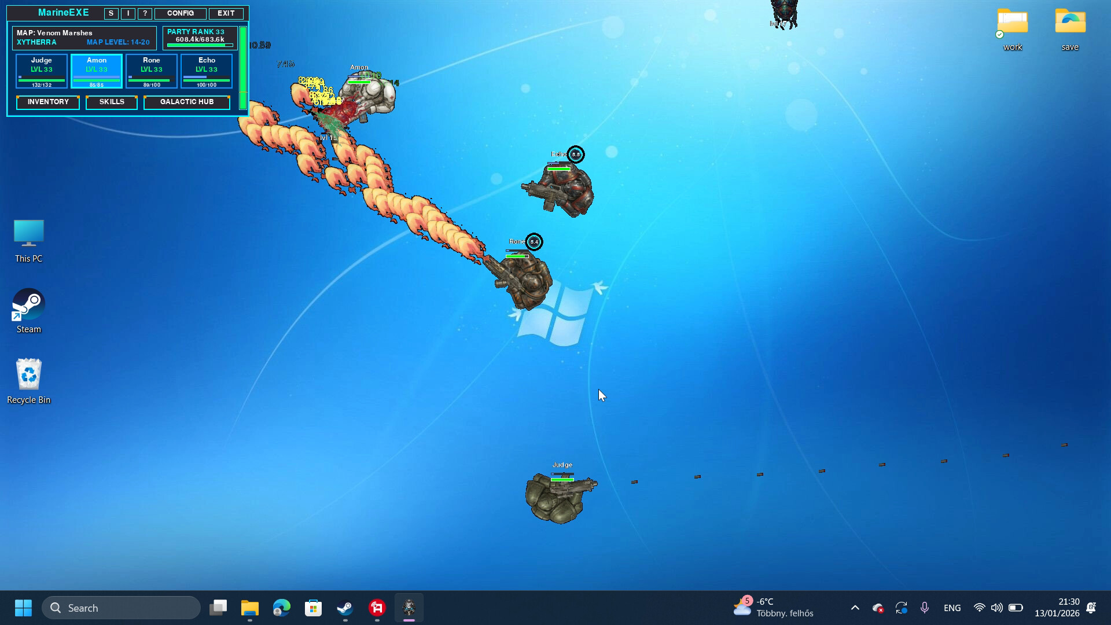This screenshot has height=625, width=1111.
Task: Select the Amon party member tab
Action: [96, 70]
